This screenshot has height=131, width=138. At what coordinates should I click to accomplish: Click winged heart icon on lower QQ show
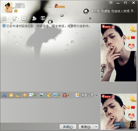pyautogui.click(x=131, y=116)
